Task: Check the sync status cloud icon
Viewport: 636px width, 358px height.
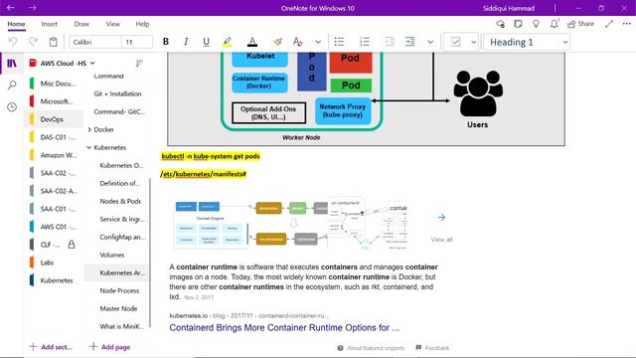Action: (501, 24)
